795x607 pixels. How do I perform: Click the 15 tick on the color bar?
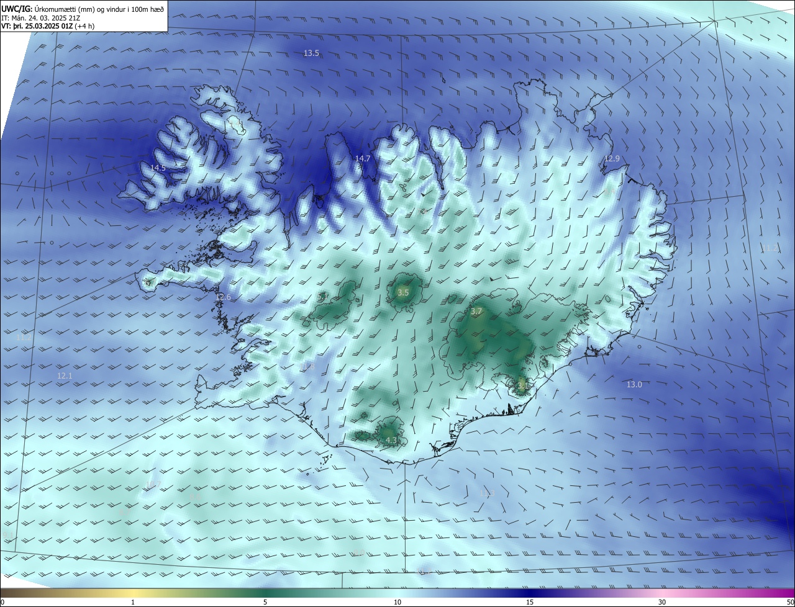point(530,602)
